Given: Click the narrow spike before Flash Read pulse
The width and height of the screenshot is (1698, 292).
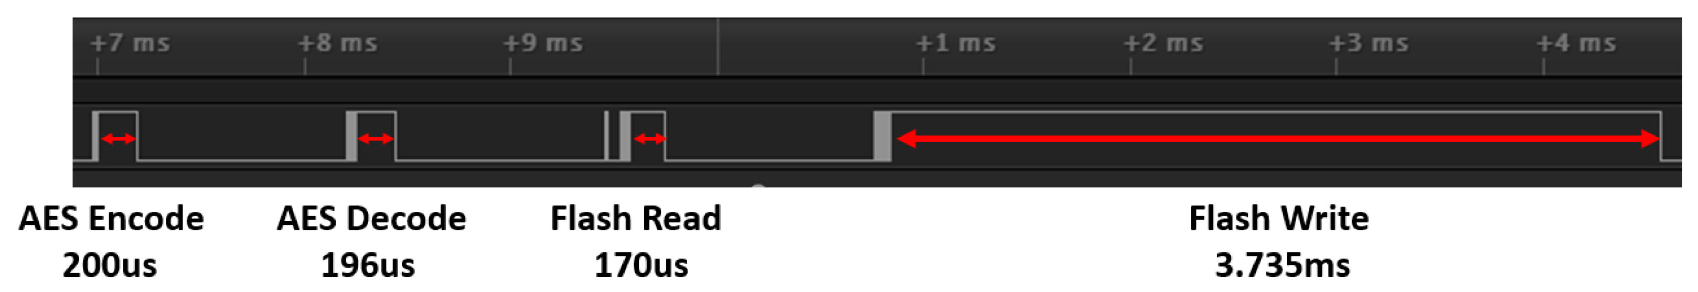Looking at the screenshot, I should pyautogui.click(x=606, y=136).
